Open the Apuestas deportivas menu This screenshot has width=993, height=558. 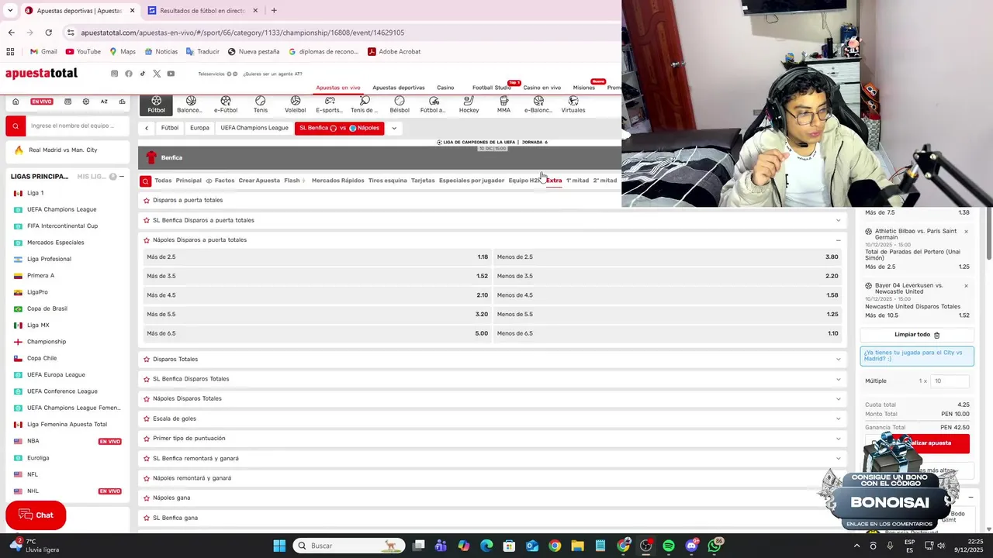399,88
